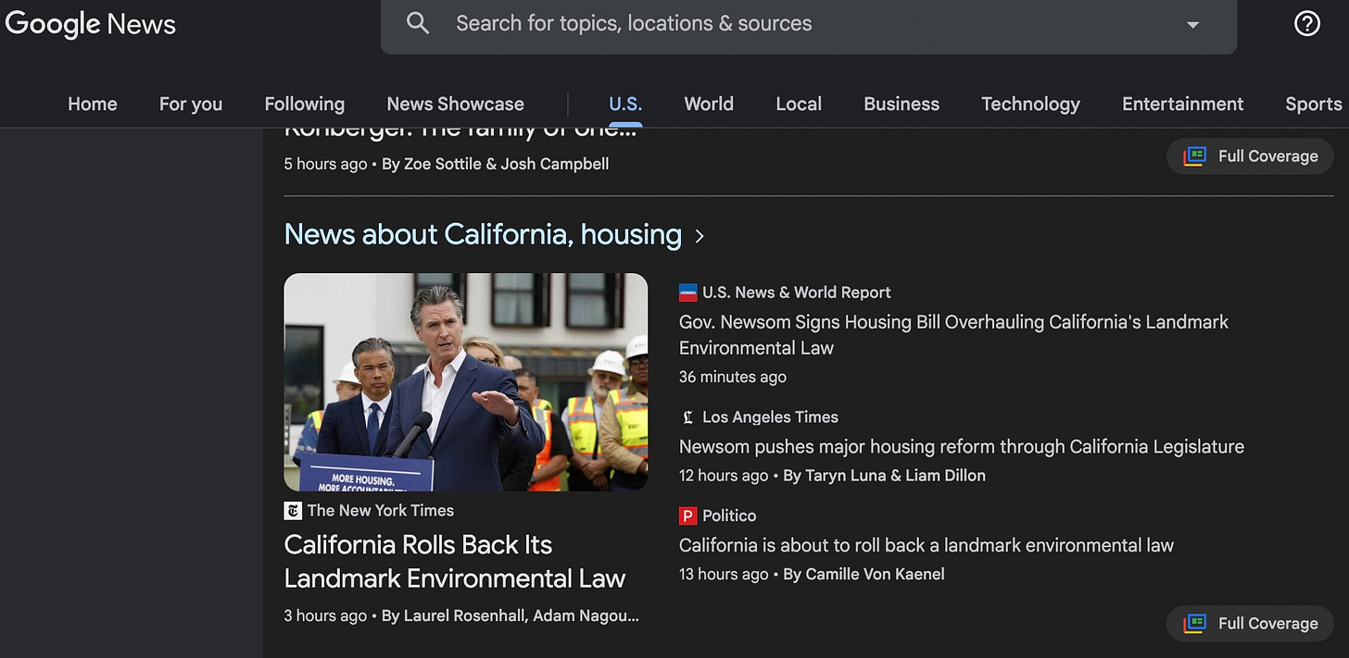Select the U.S. tab
Screen dimensions: 1349x658
tap(625, 104)
